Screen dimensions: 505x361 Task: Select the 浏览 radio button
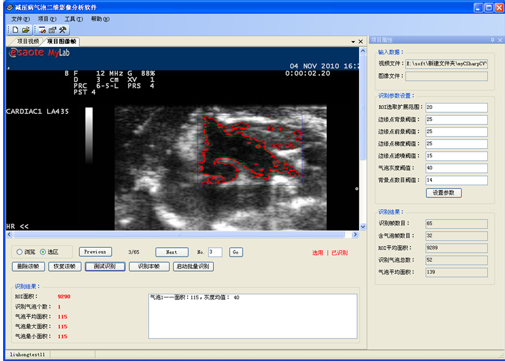pos(20,252)
